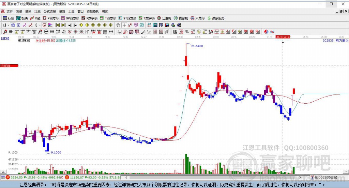Click the 关注线=15.662 value
Viewport: 349px width, 188px height.
45,40
